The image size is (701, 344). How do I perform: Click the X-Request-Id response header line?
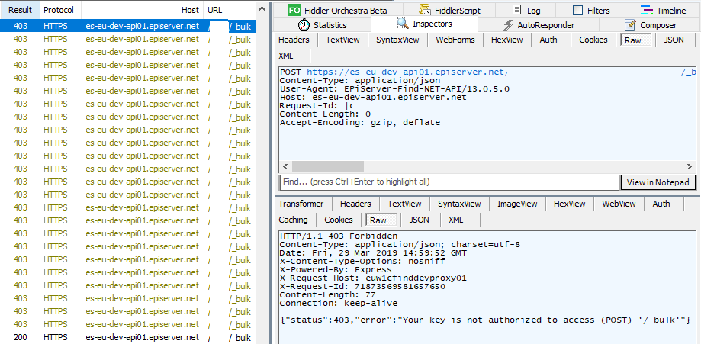click(x=362, y=286)
